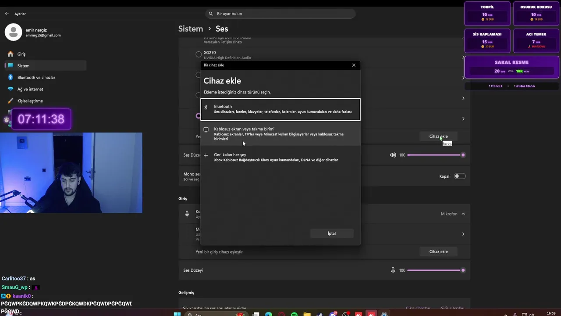Click the Bluetooth symbol in the Cihaz ekle dialog
The width and height of the screenshot is (561, 316).
tap(206, 107)
